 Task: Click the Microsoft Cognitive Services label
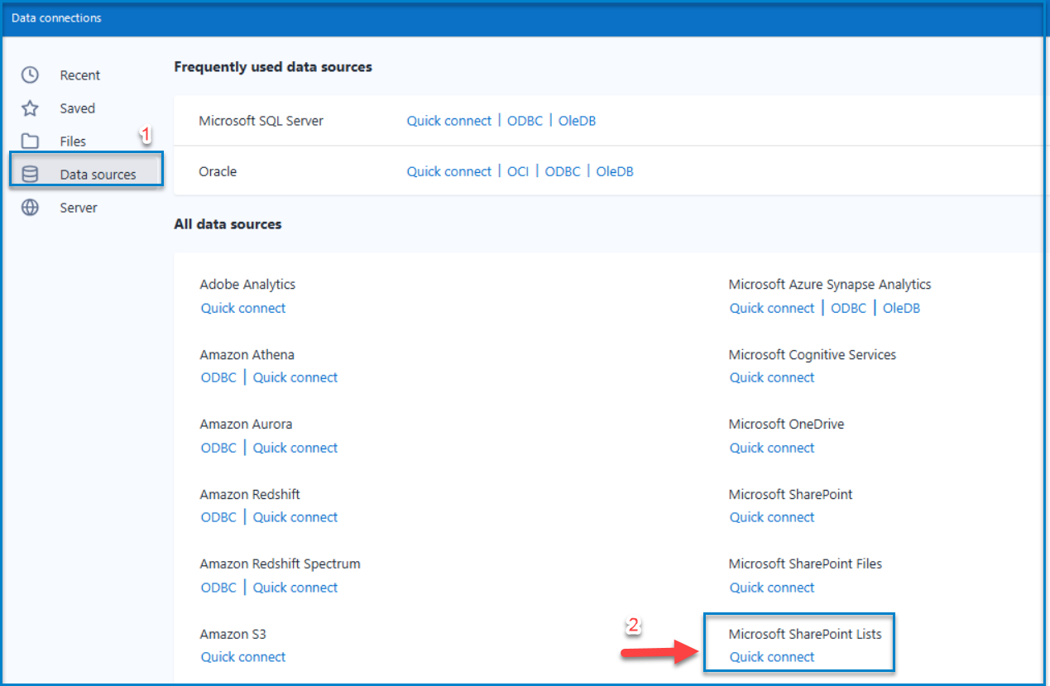813,354
